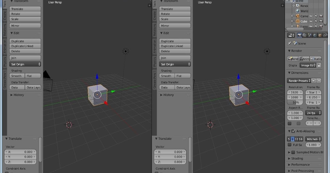Click the X translate value field
This screenshot has height=173, width=330.
coord(20,152)
